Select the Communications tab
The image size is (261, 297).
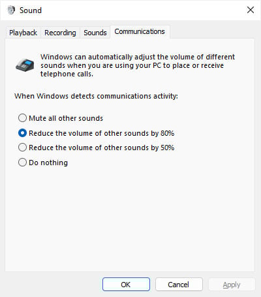point(140,32)
